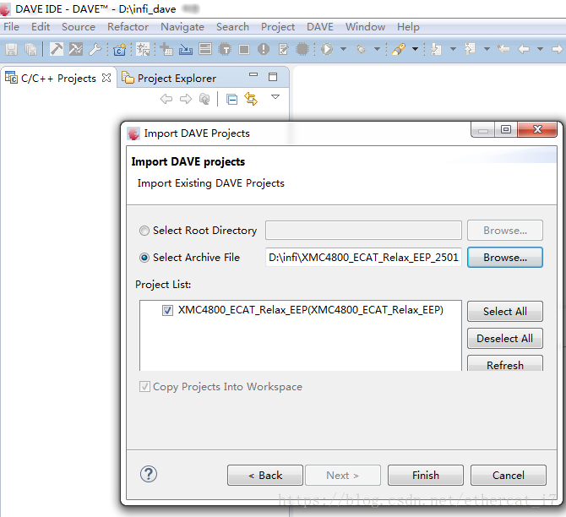Click the Rebuild project hammer-chart icon

(76, 49)
